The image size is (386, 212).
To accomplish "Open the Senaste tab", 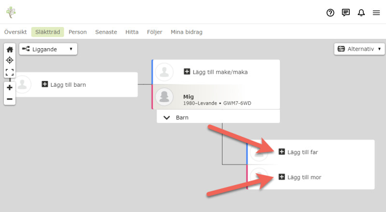I will 106,32.
